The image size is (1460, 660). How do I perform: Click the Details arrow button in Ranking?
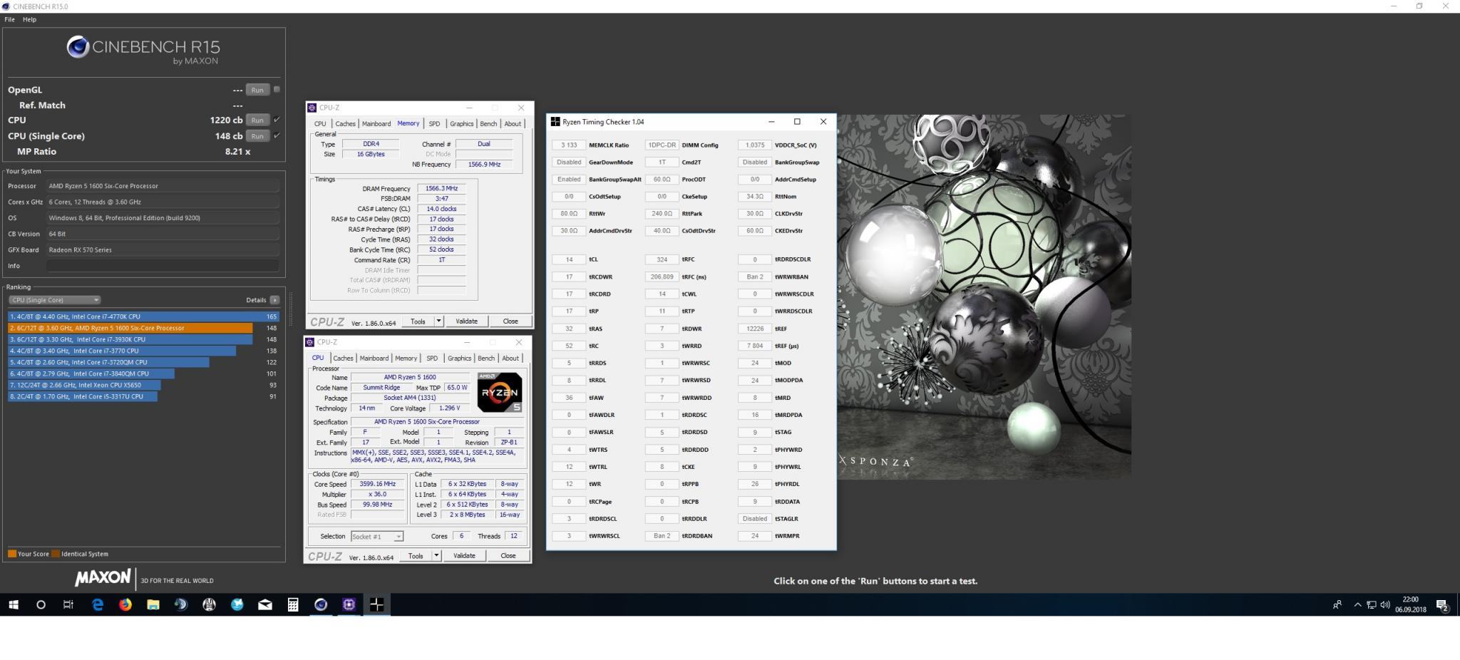click(274, 300)
